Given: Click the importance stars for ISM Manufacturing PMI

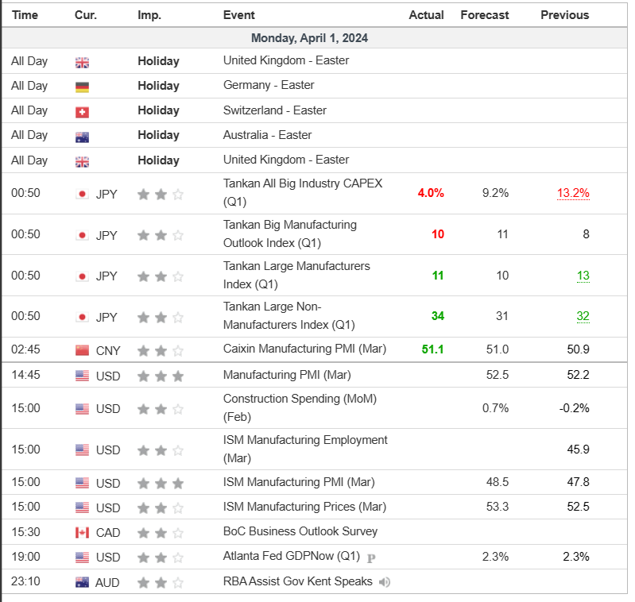Looking at the screenshot, I should (161, 483).
